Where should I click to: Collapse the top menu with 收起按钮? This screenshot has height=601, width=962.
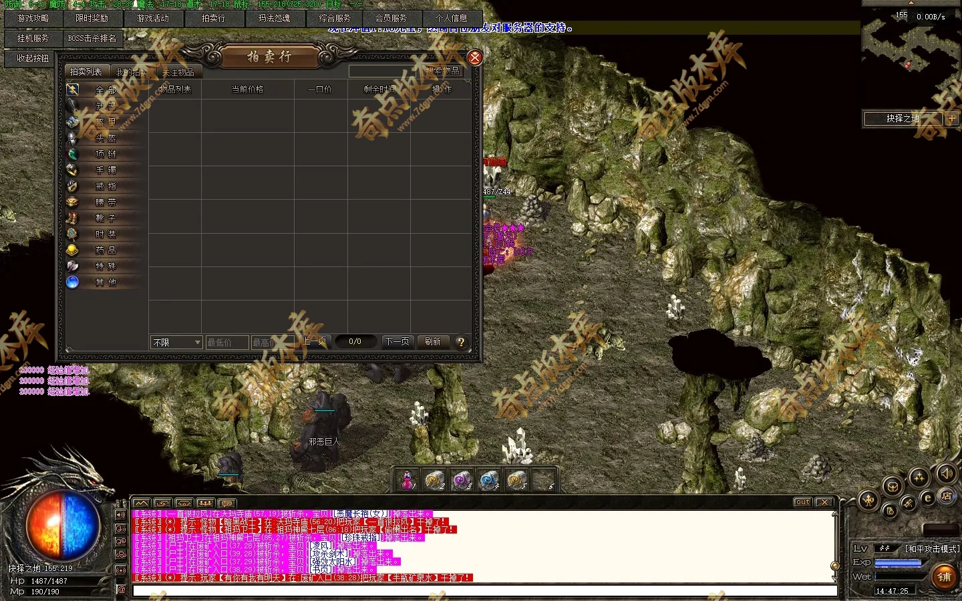(33, 58)
